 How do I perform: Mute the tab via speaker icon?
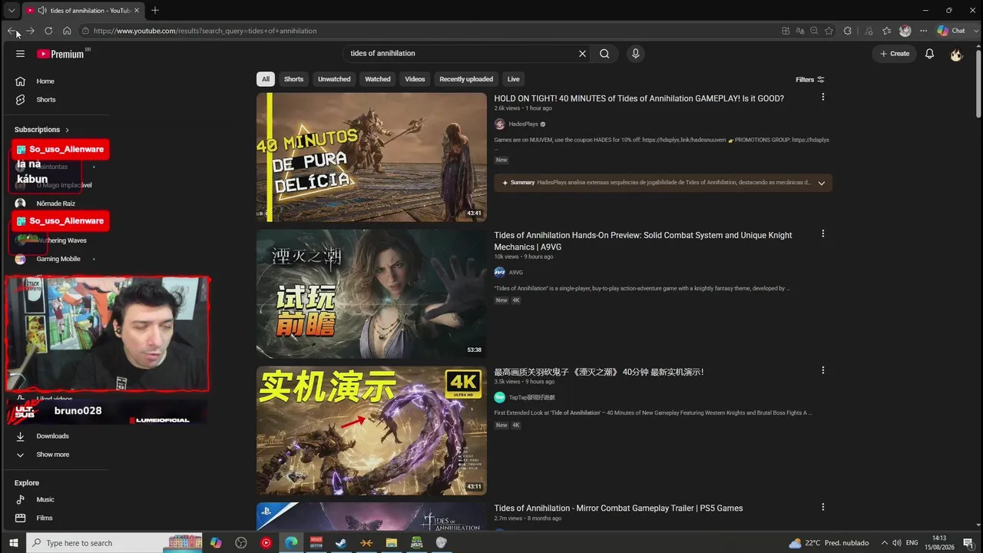pyautogui.click(x=42, y=11)
